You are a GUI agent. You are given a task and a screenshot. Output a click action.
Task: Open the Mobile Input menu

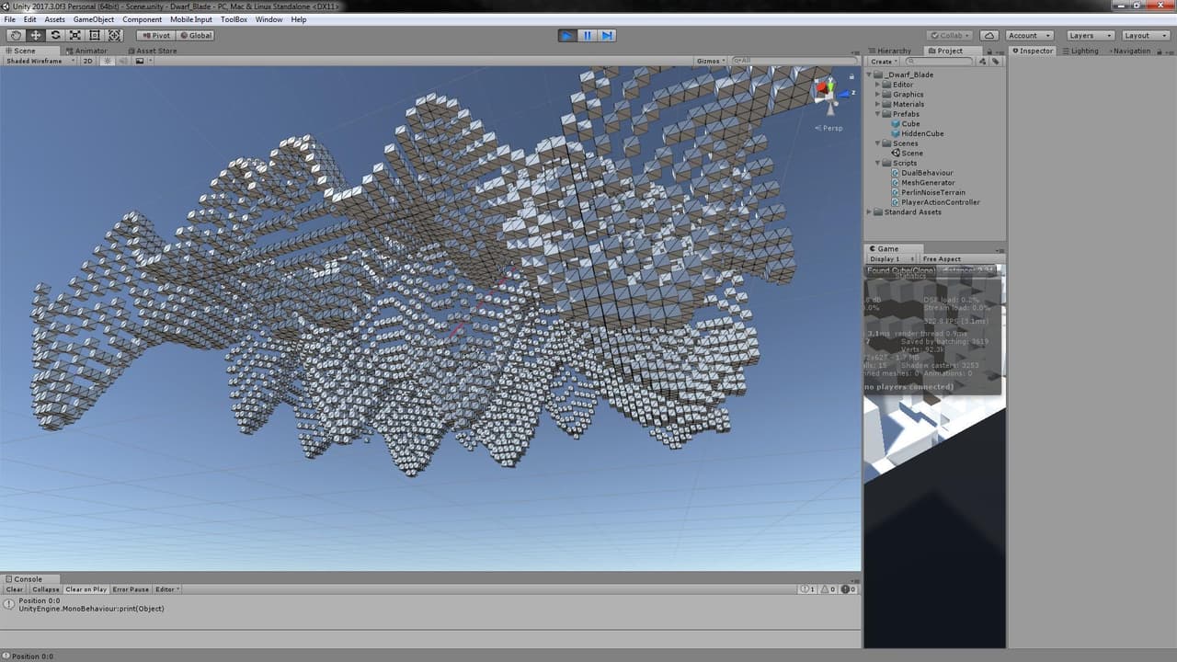[x=190, y=19]
